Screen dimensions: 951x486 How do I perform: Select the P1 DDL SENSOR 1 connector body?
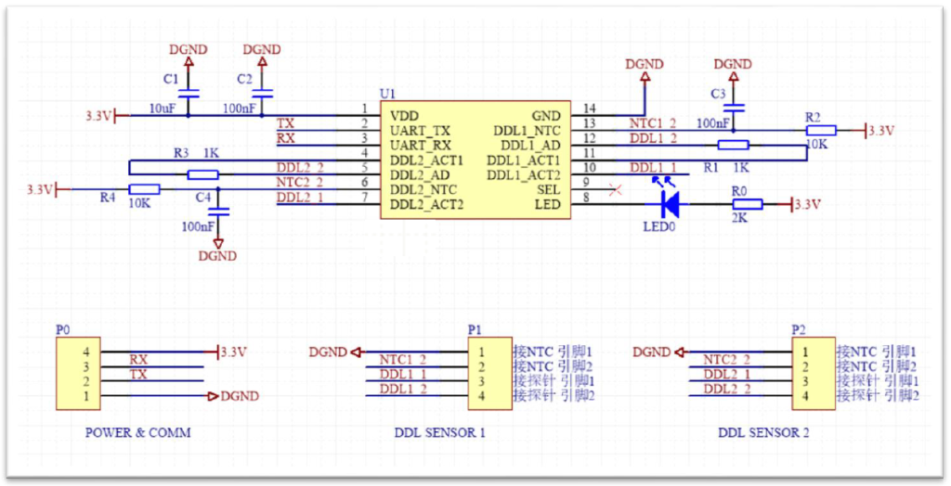489,374
